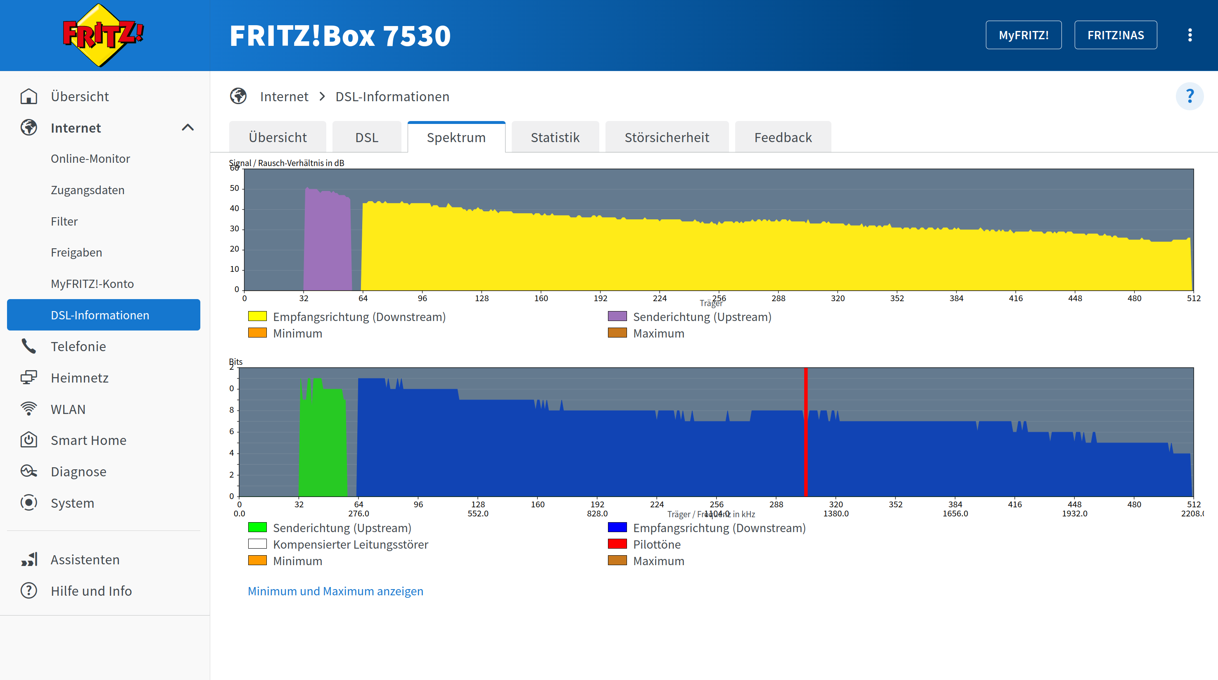Open the DSL tab
Screen dimensions: 1218x680
tap(366, 137)
